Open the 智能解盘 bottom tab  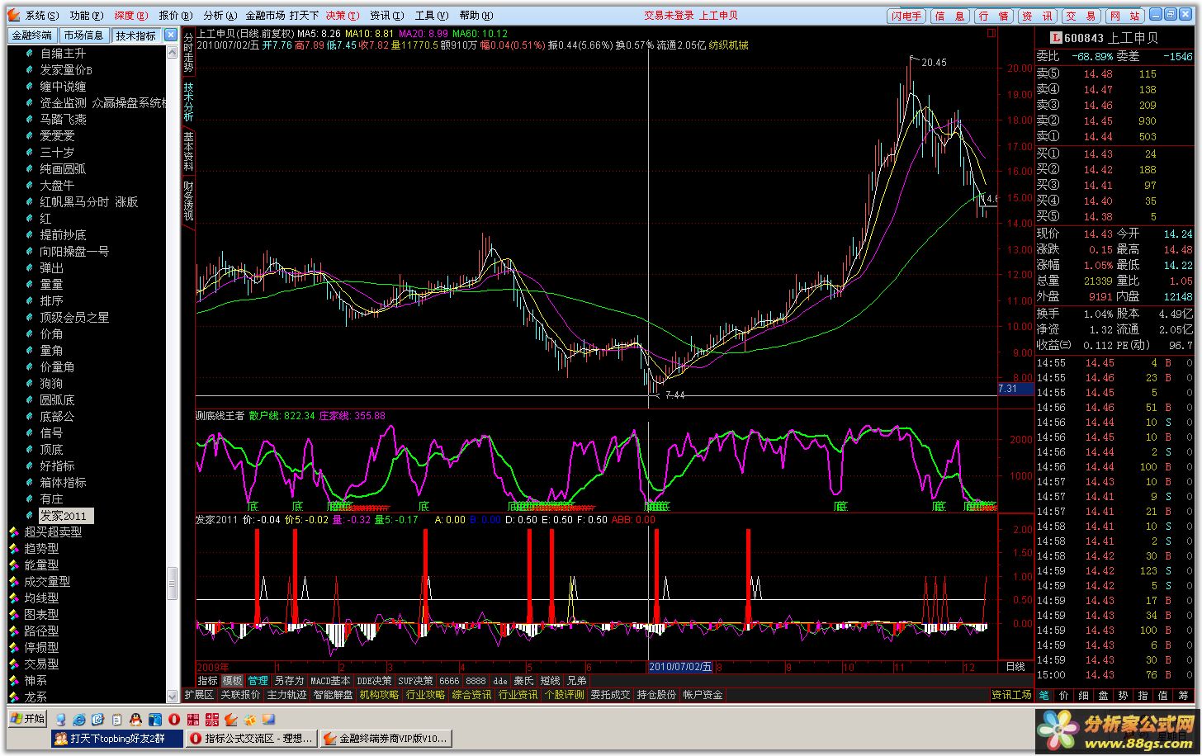pyautogui.click(x=333, y=695)
